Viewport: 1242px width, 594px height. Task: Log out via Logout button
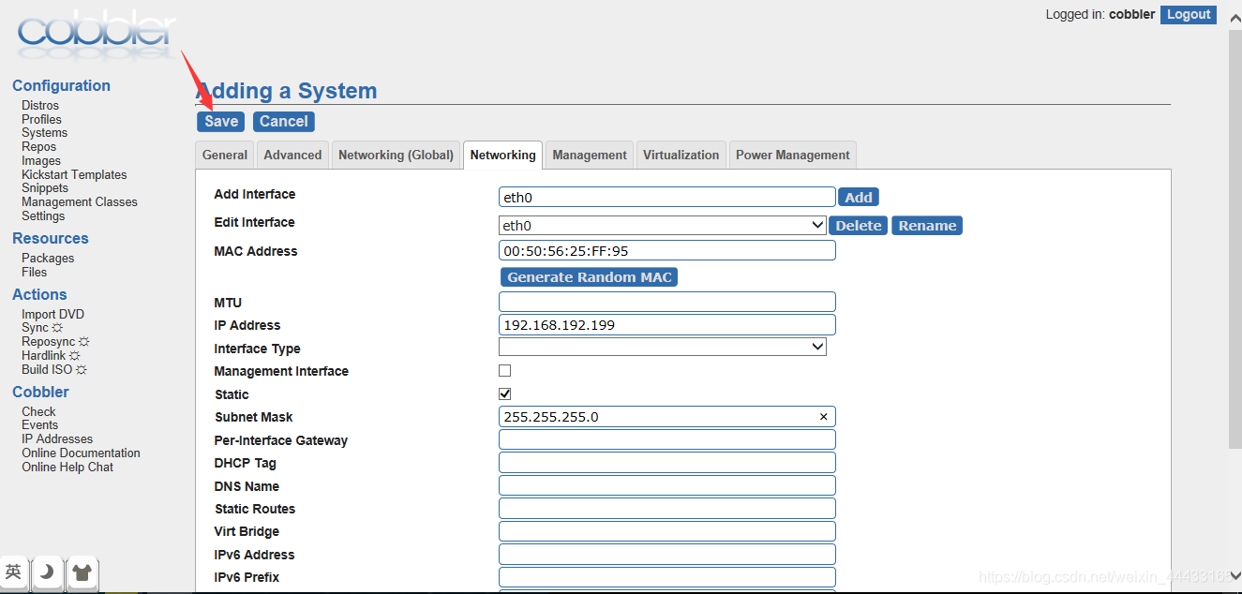1189,15
